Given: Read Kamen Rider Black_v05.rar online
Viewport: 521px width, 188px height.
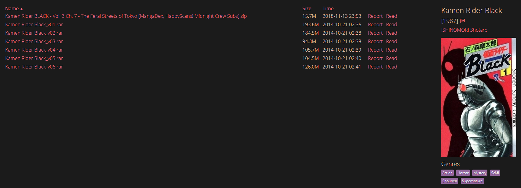Looking at the screenshot, I should tap(391, 58).
